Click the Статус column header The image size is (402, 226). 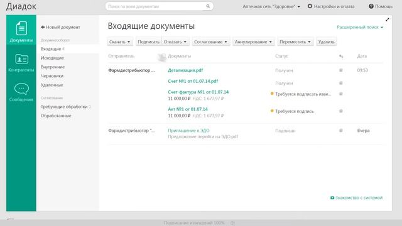pyautogui.click(x=281, y=56)
